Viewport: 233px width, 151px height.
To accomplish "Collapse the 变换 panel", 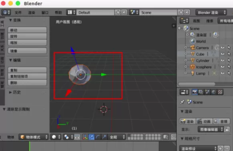I will [x=10, y=20].
